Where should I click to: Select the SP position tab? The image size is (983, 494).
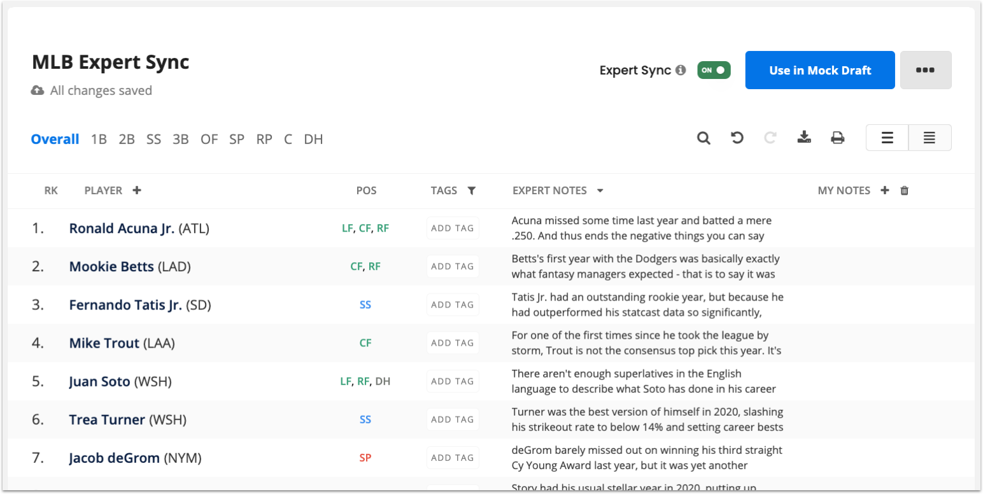(237, 139)
